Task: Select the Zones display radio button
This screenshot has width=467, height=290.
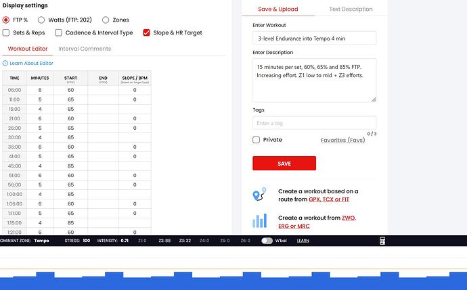Action: [106, 20]
